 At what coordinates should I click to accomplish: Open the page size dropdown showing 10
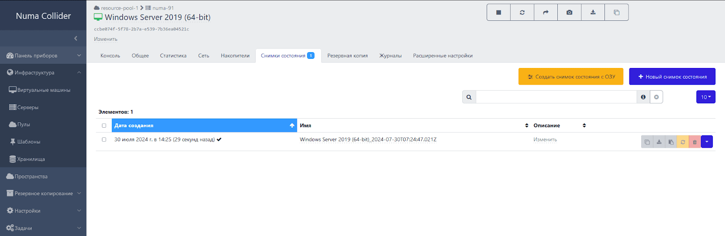[706, 97]
